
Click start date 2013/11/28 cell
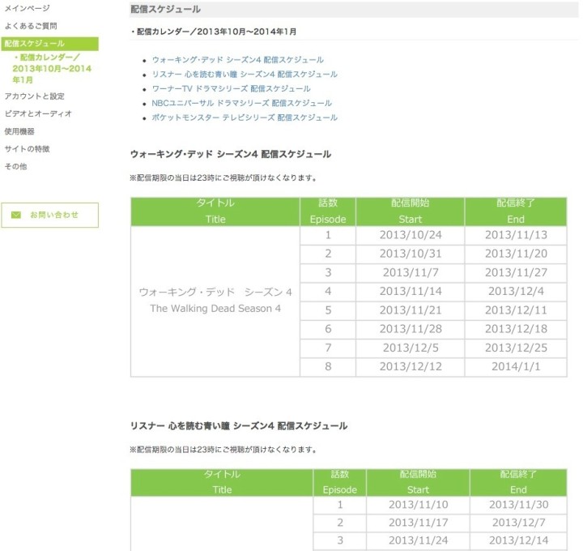[x=411, y=329]
